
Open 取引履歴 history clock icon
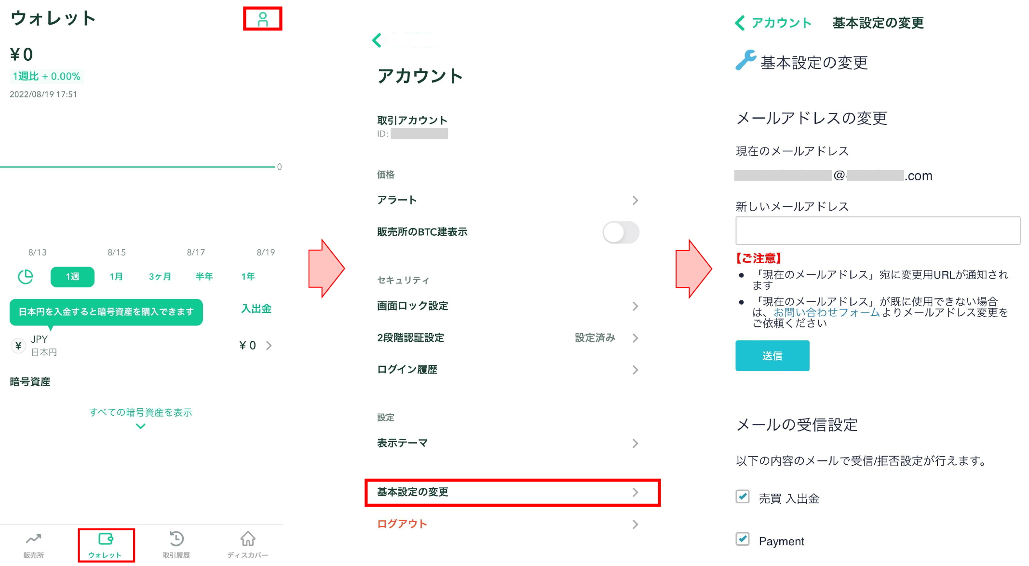coord(176,539)
